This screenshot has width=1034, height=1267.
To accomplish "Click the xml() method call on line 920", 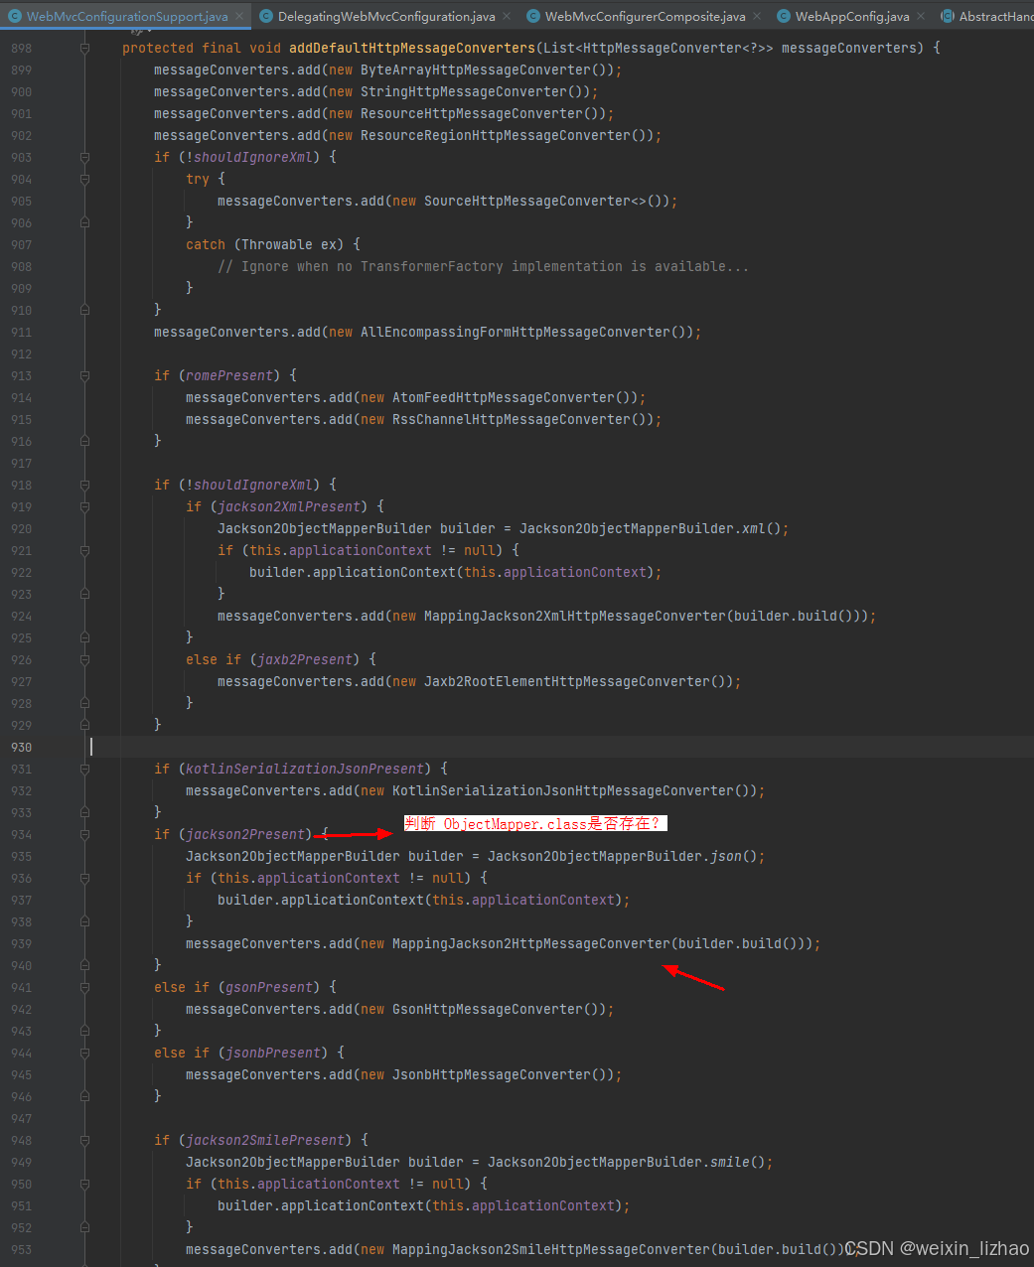I will 754,528.
